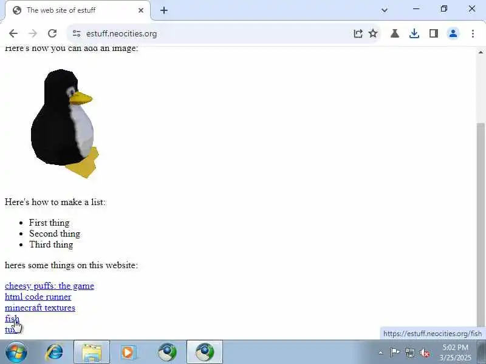Open 'html code runner' link
486x364 pixels.
[x=38, y=297]
